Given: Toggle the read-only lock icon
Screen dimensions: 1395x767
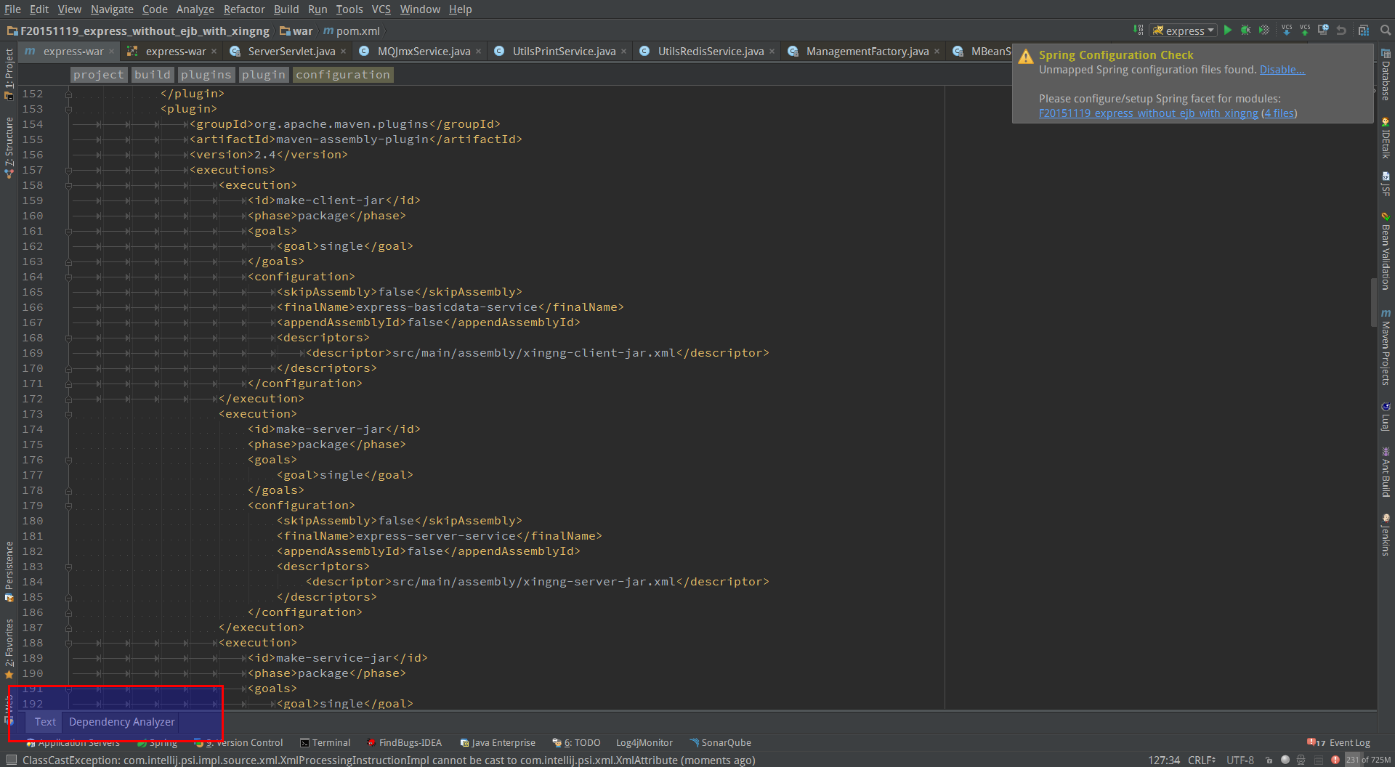Looking at the screenshot, I should tap(1269, 760).
